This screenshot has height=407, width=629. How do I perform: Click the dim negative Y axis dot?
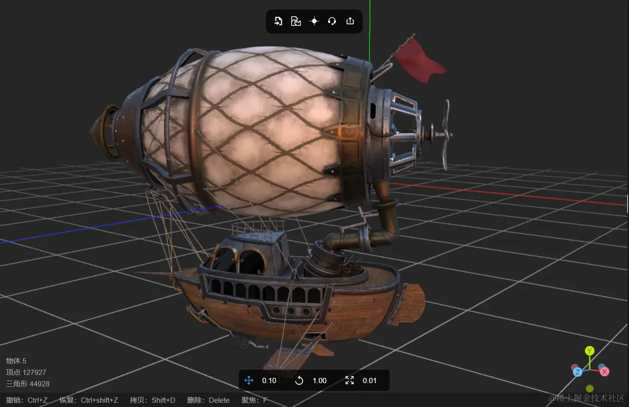(x=590, y=388)
